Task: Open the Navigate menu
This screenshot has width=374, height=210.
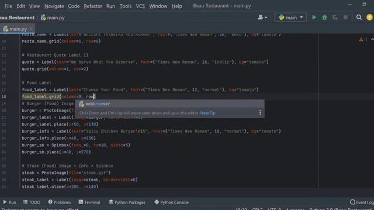Action: coord(54,6)
